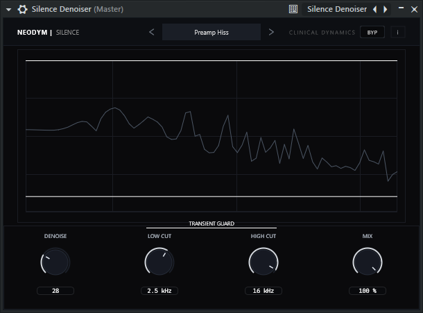Image resolution: width=423 pixels, height=313 pixels.
Task: Click the High Cut knob
Action: click(264, 262)
